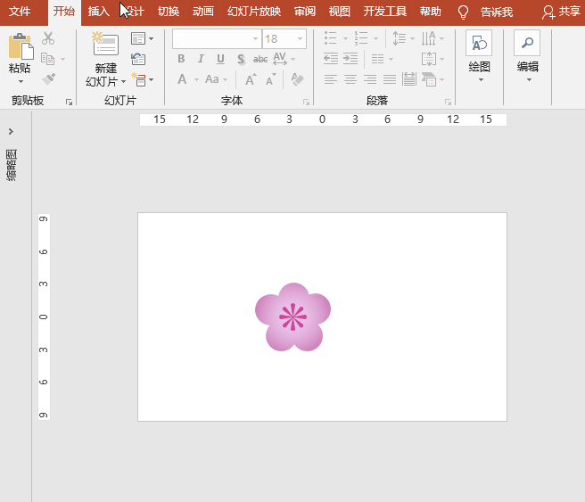
Task: Select the pink flower on slide
Action: pos(292,317)
